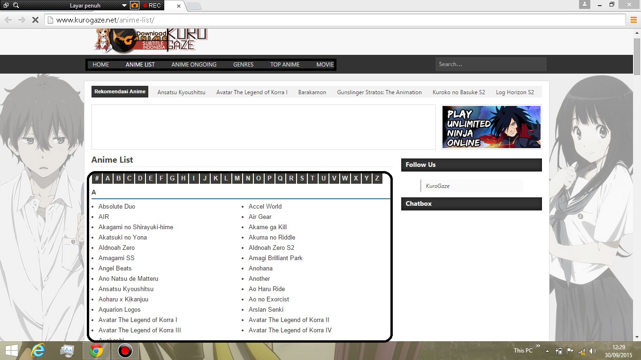Open the Absolute Duo anime link
641x360 pixels.
coord(117,206)
